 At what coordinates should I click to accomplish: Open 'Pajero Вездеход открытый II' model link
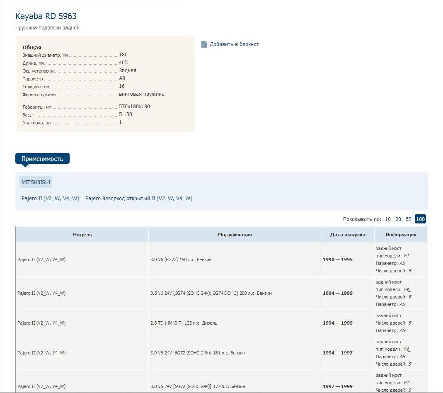139,198
